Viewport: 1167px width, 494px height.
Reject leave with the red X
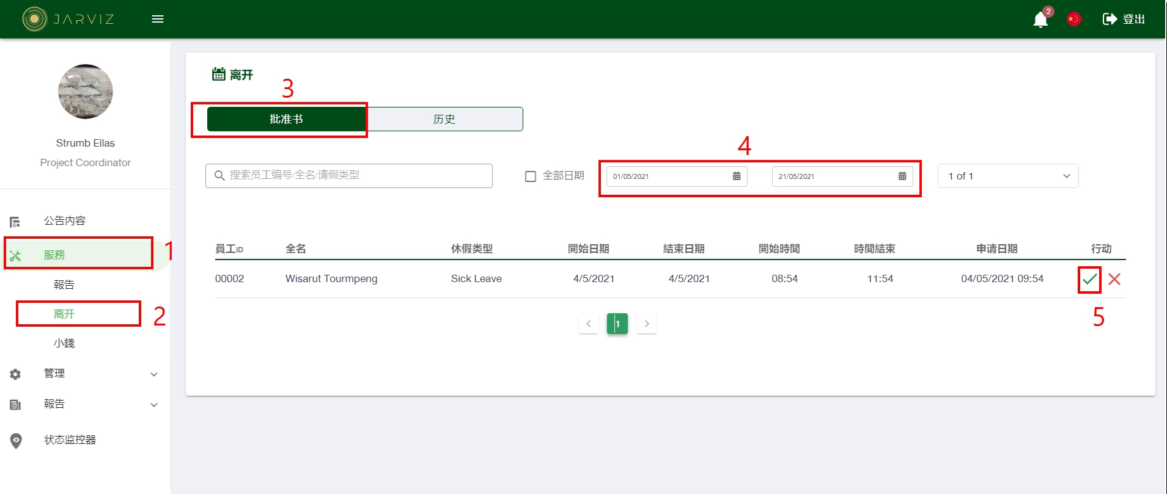point(1114,280)
